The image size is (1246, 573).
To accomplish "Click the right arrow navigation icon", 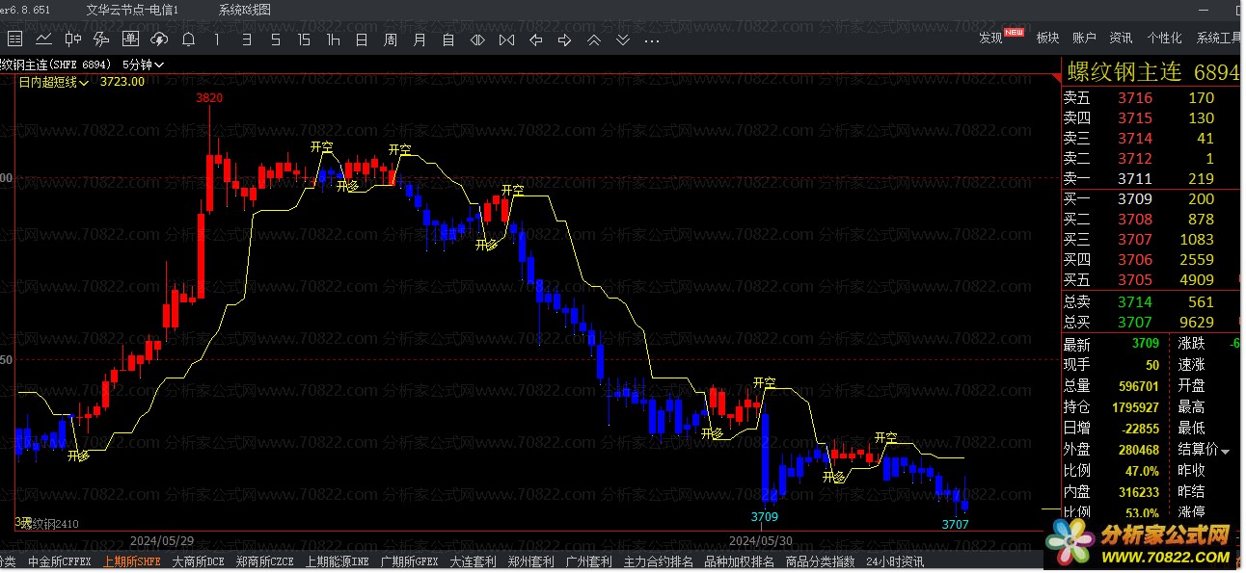I will 565,39.
